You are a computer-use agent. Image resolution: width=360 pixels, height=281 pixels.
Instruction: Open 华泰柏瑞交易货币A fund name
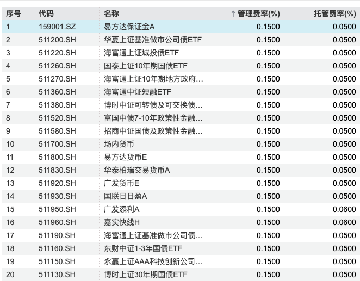pyautogui.click(x=137, y=170)
